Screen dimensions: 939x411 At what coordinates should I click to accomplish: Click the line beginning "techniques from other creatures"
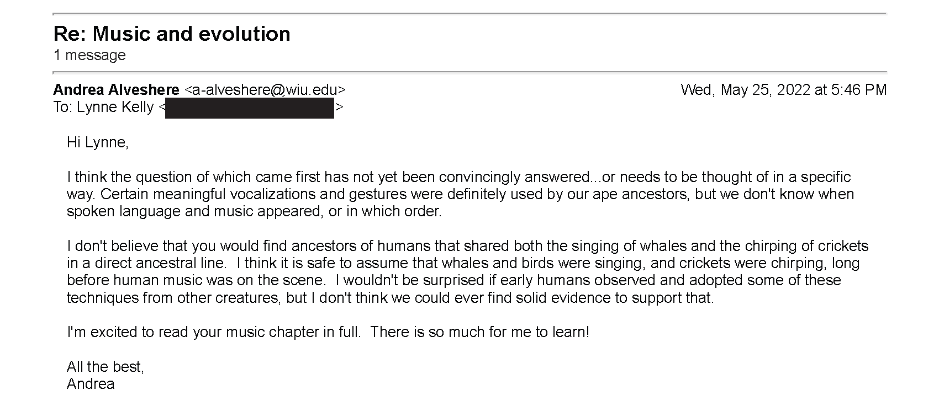coord(391,298)
